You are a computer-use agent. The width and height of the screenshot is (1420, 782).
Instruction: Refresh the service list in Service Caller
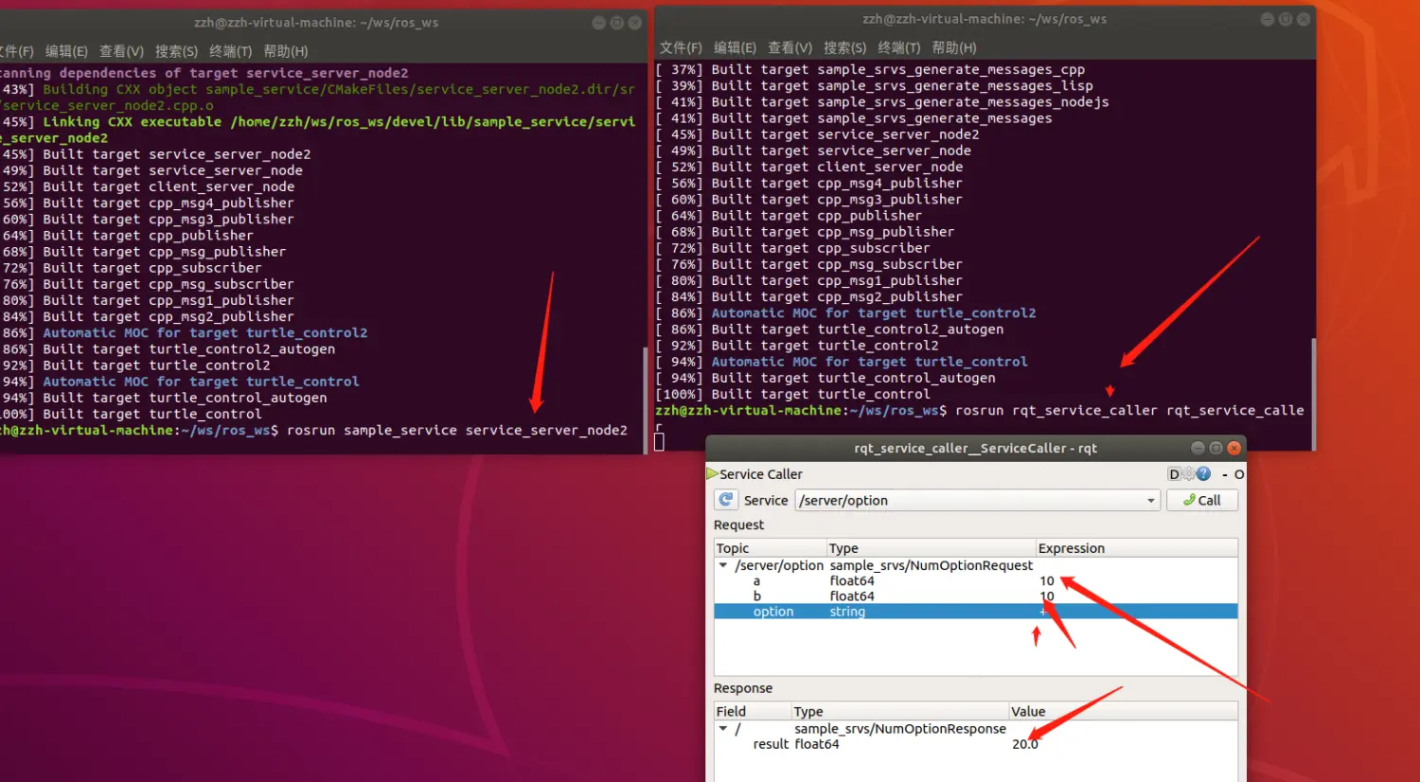point(726,500)
